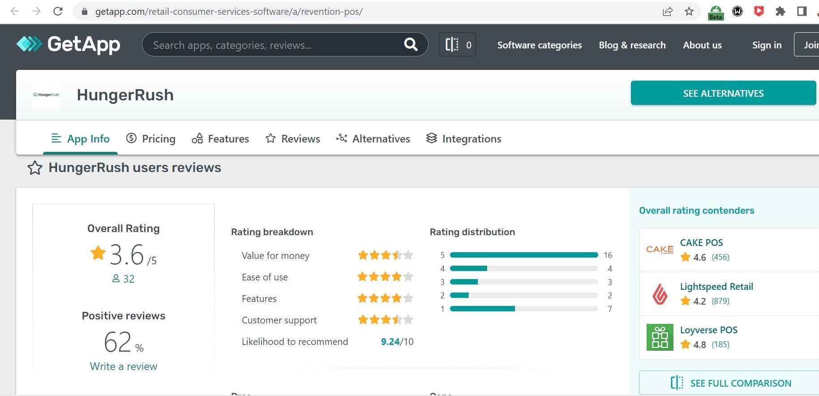
Task: Click Ease of use star rating
Action: (x=385, y=277)
